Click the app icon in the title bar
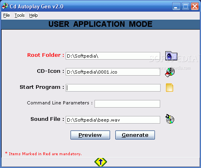This screenshot has height=168, width=201. (5, 6)
